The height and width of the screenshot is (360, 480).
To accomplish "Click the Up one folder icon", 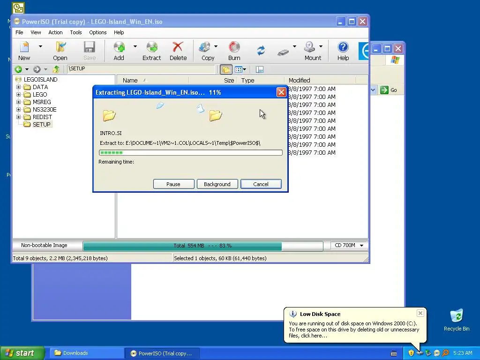I will (x=56, y=69).
